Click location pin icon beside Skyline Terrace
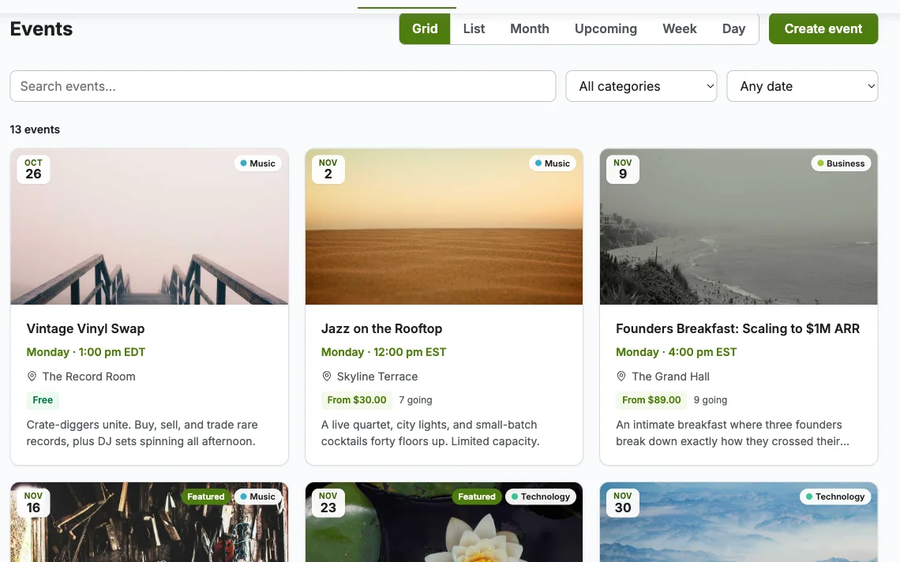This screenshot has width=900, height=562. (x=327, y=377)
